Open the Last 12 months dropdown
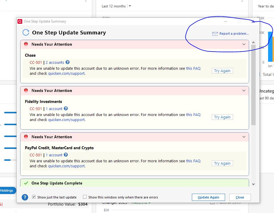The width and height of the screenshot is (274, 213). pyautogui.click(x=130, y=6)
